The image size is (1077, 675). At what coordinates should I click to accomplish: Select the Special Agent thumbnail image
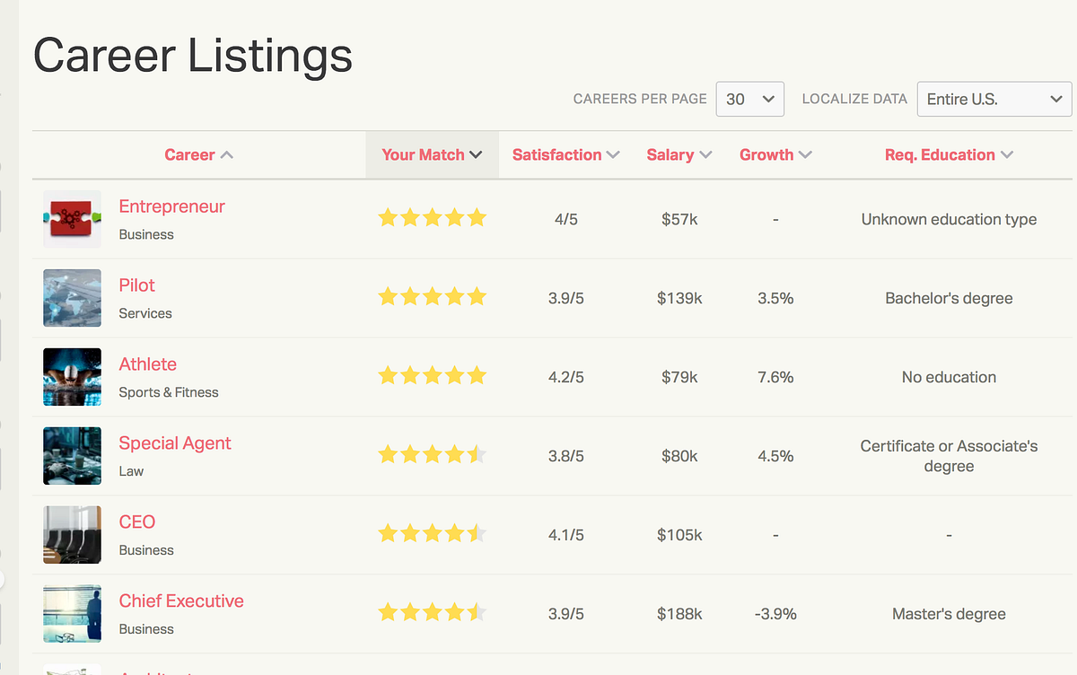pyautogui.click(x=72, y=456)
